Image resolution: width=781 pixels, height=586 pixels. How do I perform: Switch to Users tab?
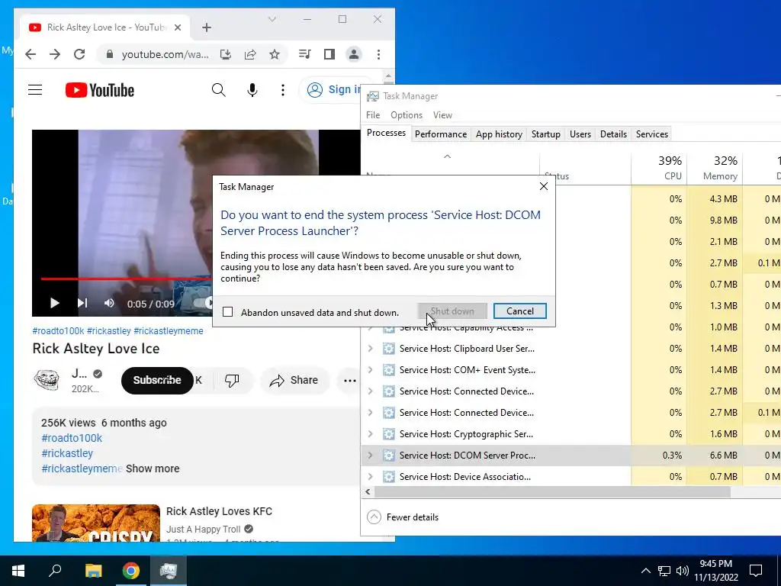580,134
